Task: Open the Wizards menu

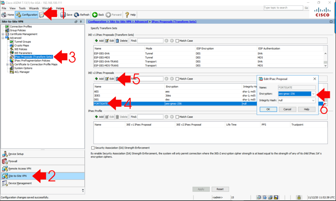Action: [x=34, y=8]
